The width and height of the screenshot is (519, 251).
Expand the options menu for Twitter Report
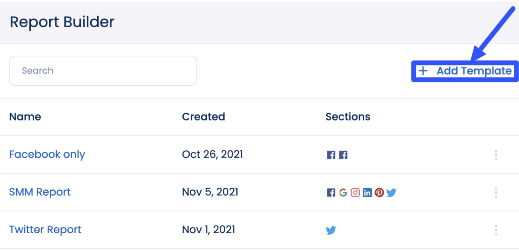tap(496, 229)
